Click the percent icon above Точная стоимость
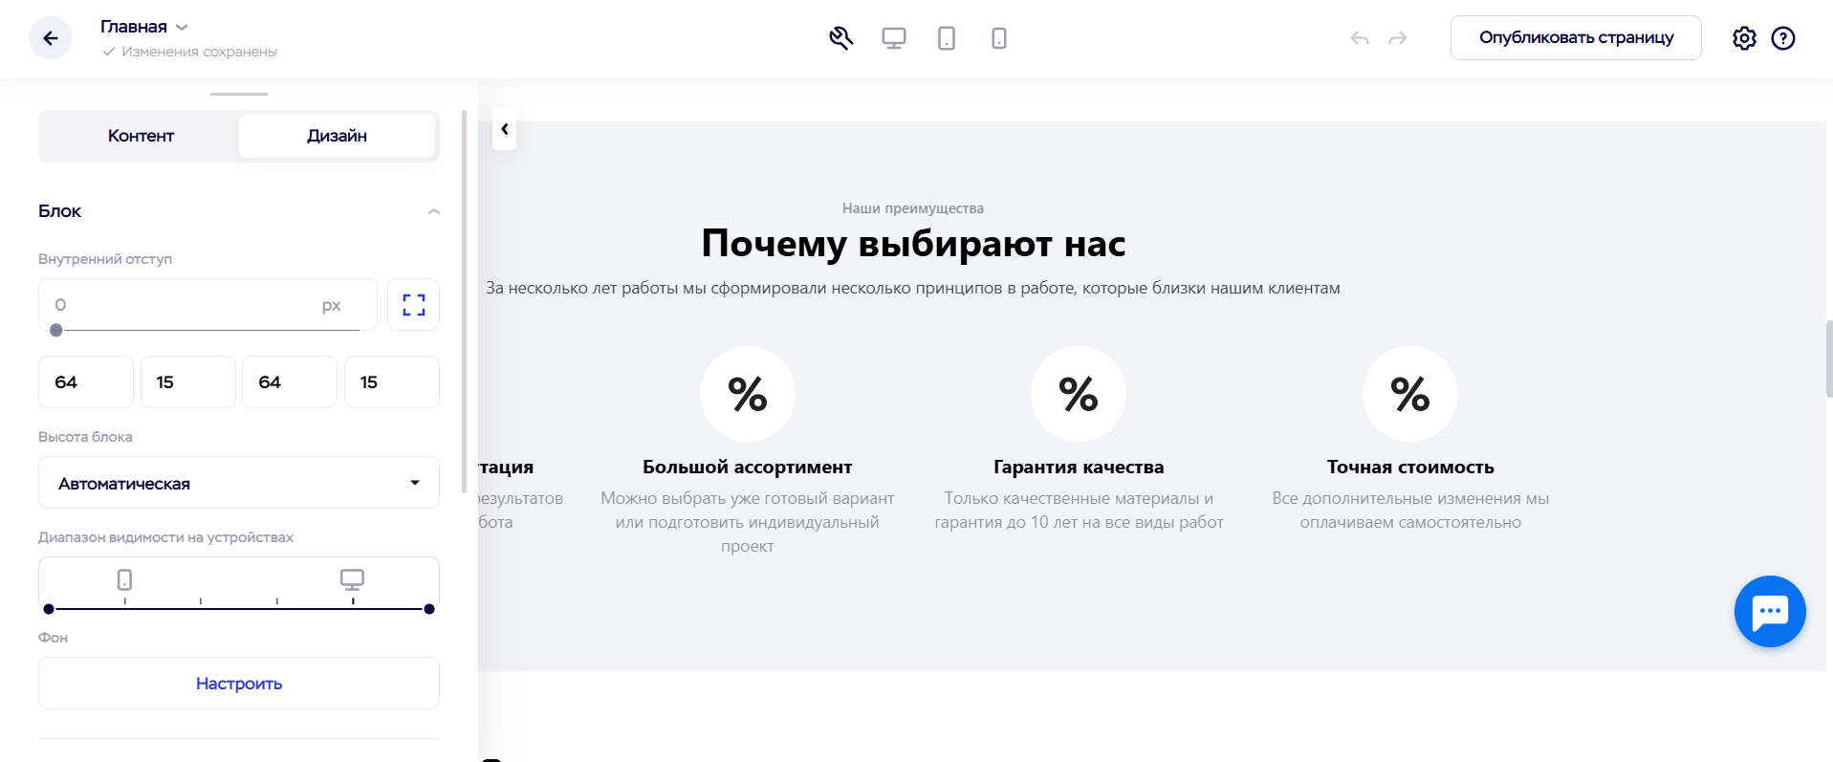This screenshot has width=1833, height=762. (x=1410, y=394)
